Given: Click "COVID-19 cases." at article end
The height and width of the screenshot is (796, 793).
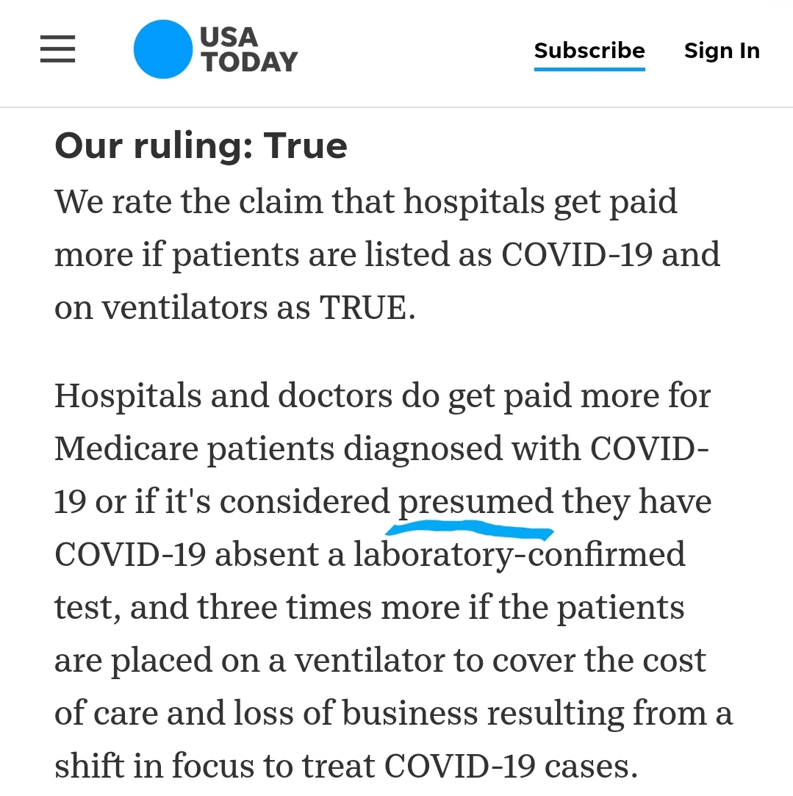Looking at the screenshot, I should (x=511, y=766).
